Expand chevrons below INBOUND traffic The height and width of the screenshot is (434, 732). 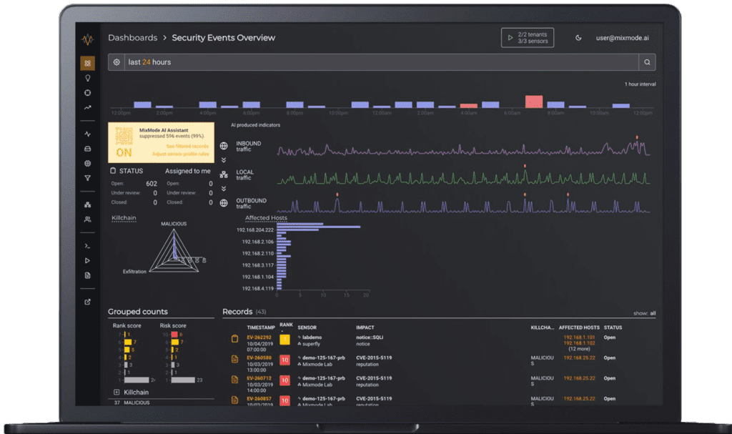point(224,160)
